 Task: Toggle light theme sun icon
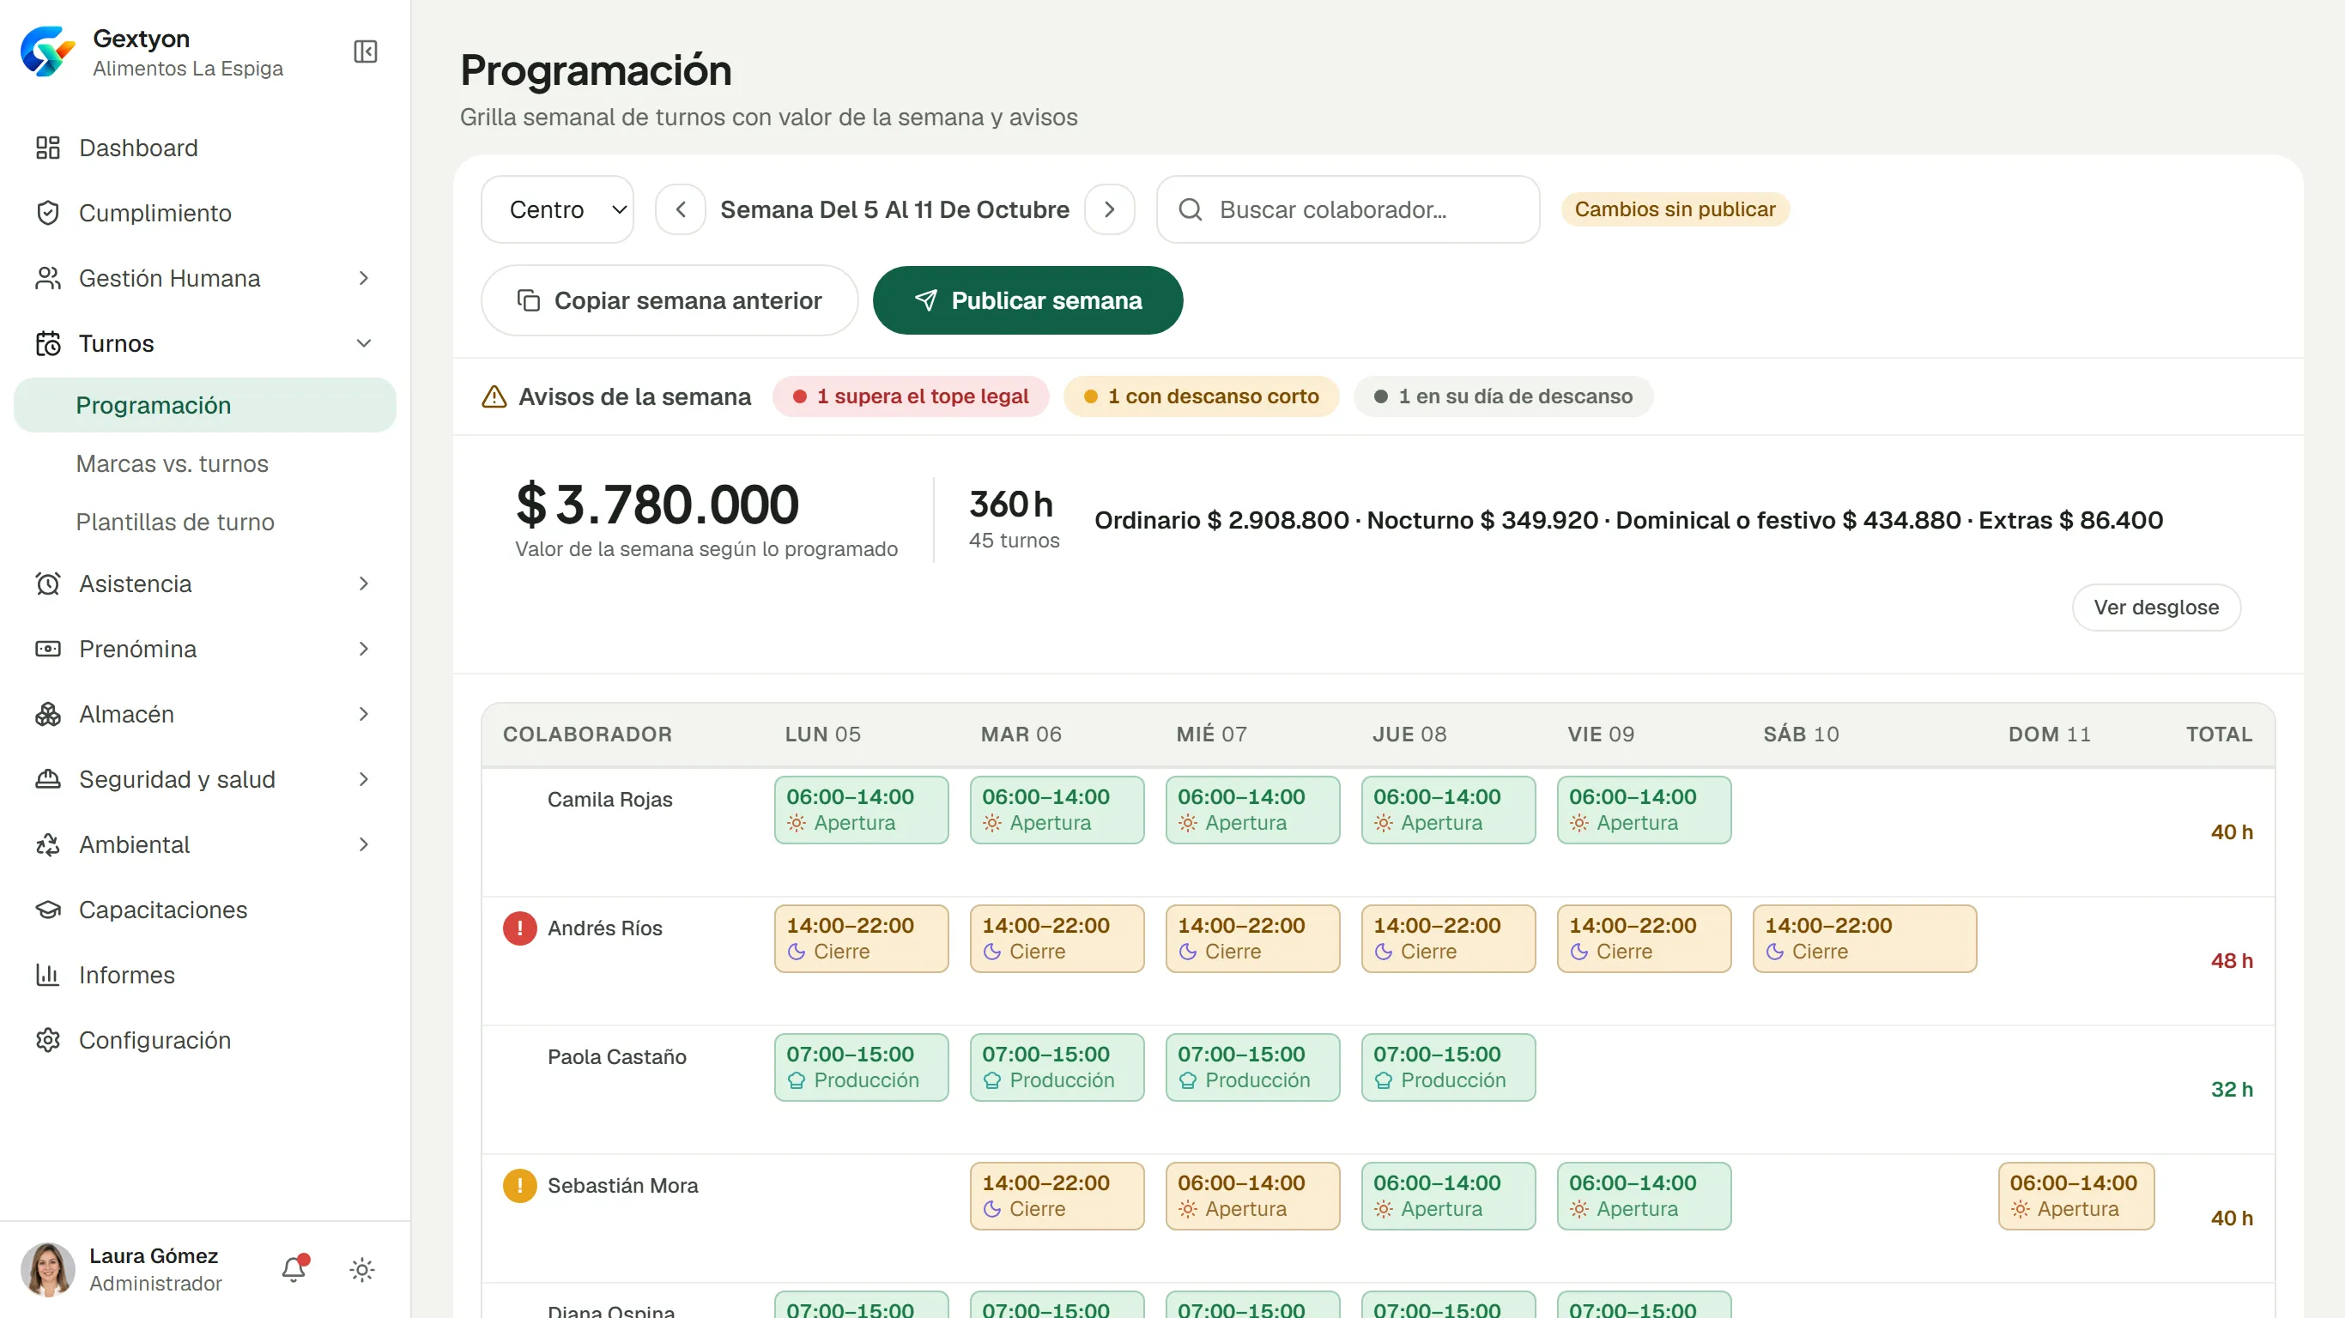362,1270
